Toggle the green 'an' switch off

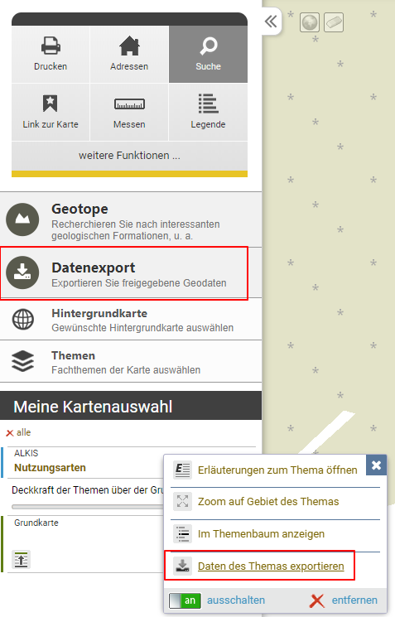coord(185,600)
